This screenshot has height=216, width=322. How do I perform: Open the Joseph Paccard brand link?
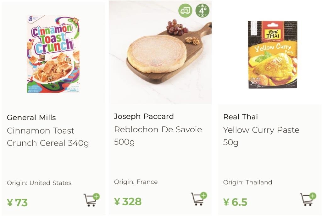(144, 117)
